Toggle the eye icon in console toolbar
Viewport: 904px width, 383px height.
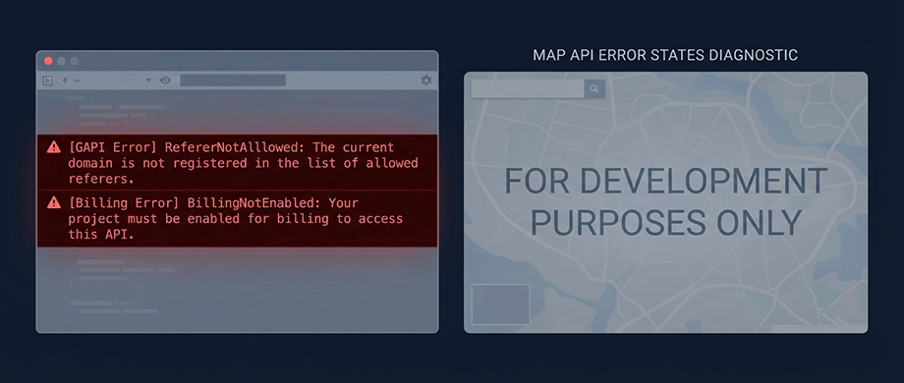coord(165,81)
